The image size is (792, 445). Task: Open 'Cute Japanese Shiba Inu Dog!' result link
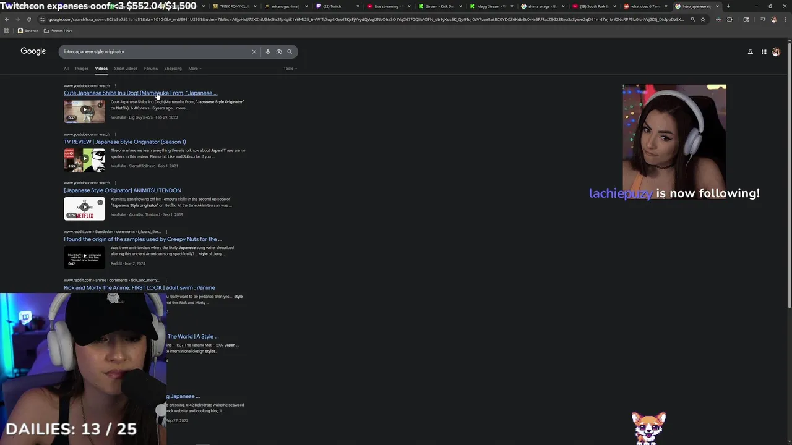point(140,93)
